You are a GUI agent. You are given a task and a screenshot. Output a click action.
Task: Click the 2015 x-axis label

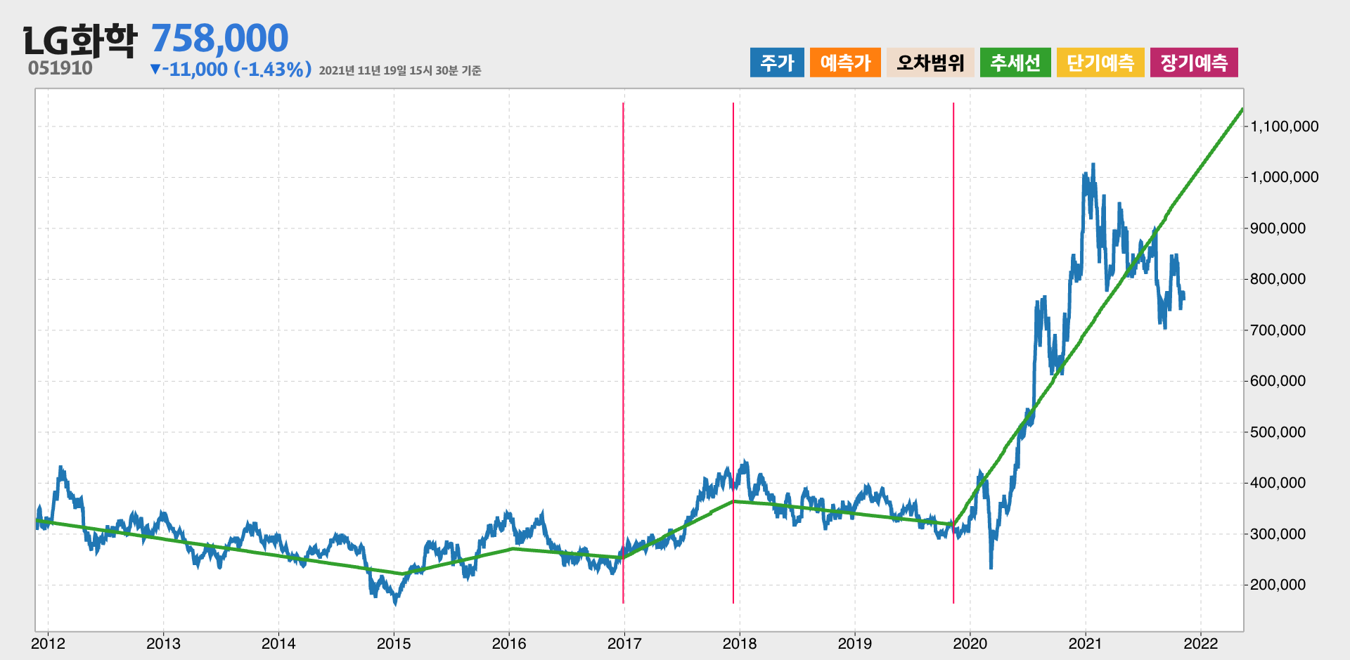pos(394,643)
